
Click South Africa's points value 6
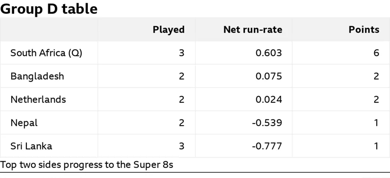point(376,53)
